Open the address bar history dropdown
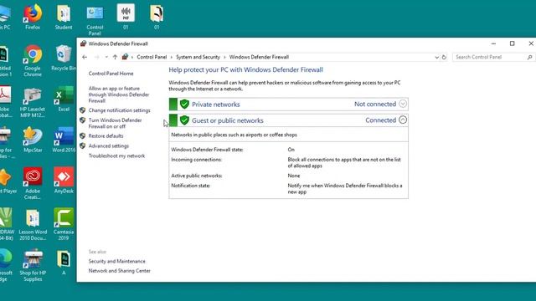This screenshot has width=536, height=301. click(437, 58)
